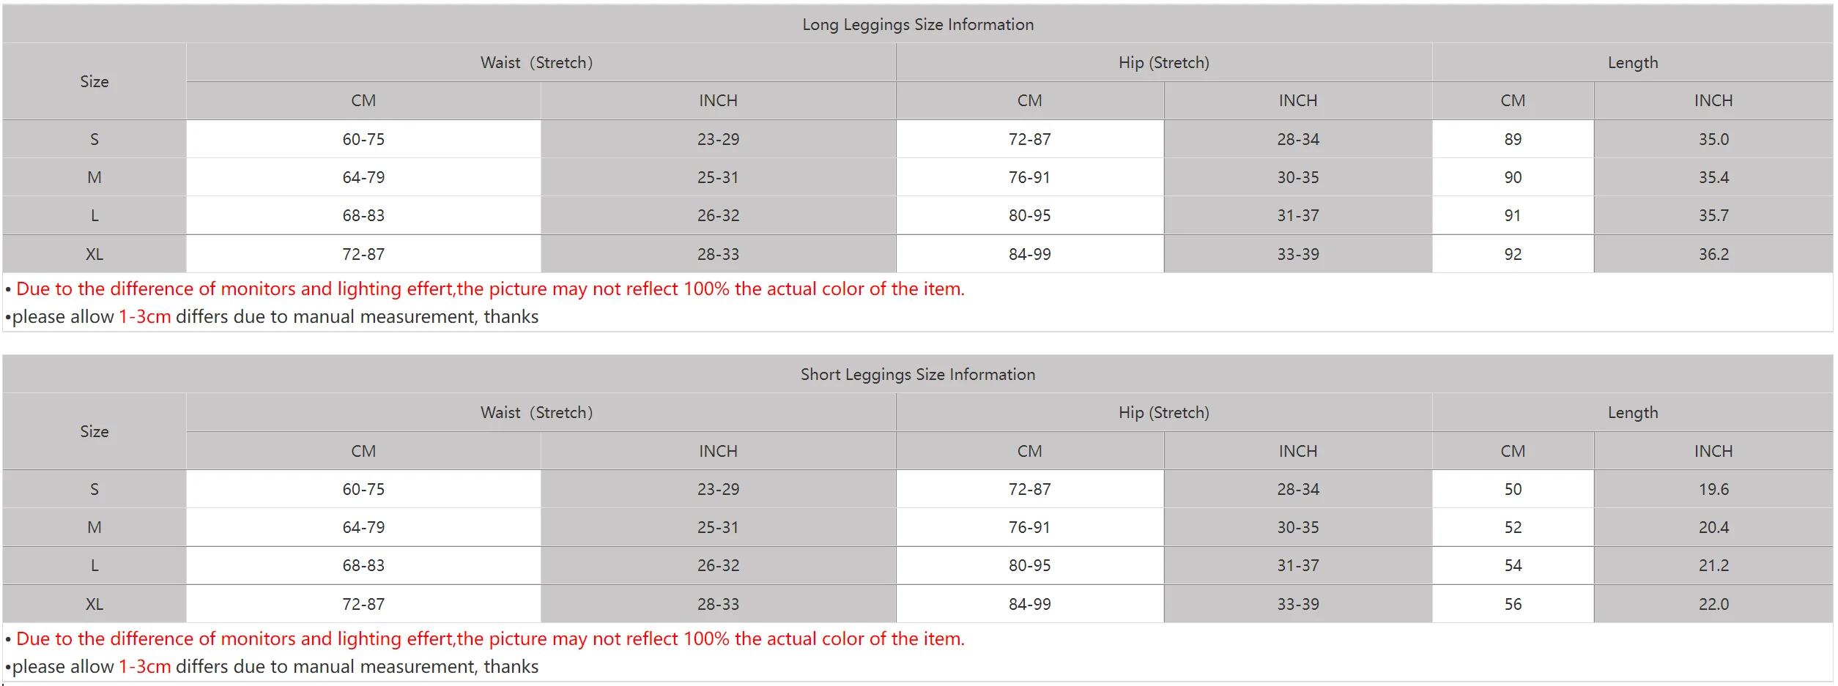Click red color disclaimer under Long Leggings table

point(489,288)
